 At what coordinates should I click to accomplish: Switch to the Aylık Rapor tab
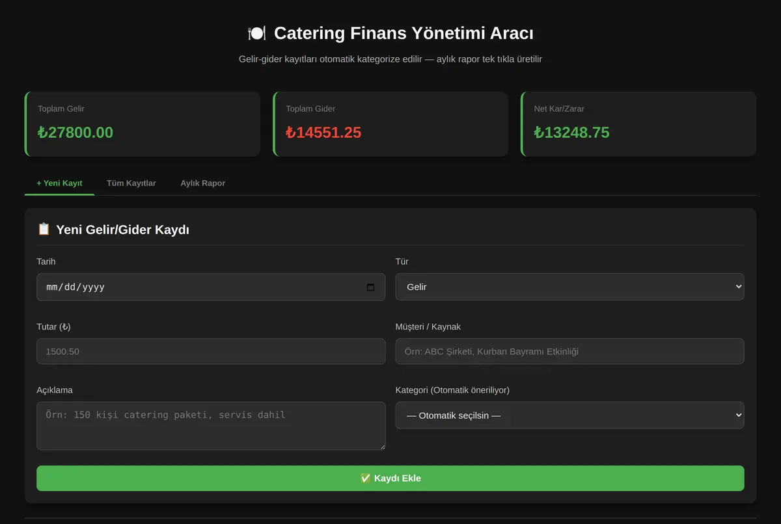(203, 183)
